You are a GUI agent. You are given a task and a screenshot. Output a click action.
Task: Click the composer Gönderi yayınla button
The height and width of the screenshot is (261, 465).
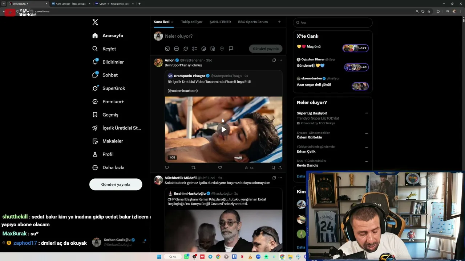pos(266,49)
